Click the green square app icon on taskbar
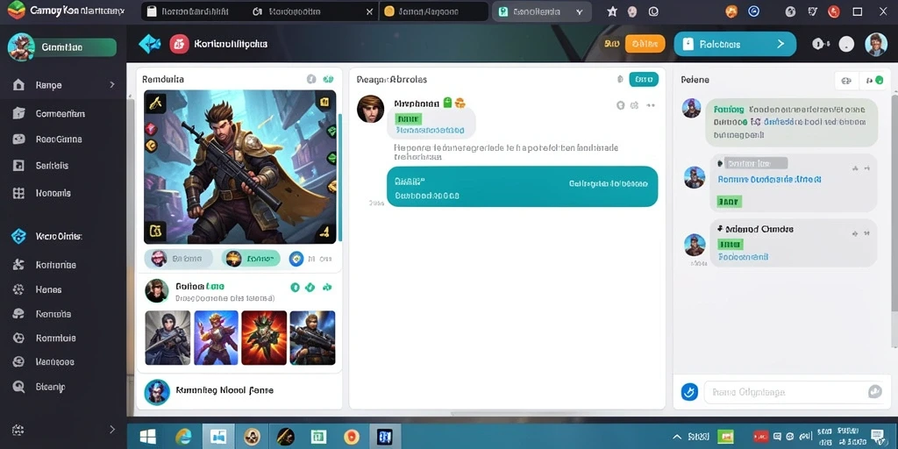This screenshot has width=898, height=449. click(x=318, y=437)
